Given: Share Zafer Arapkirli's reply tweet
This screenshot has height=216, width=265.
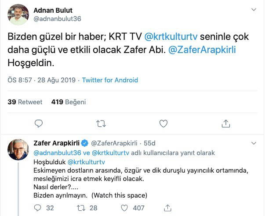Looking at the screenshot, I should (168, 208).
